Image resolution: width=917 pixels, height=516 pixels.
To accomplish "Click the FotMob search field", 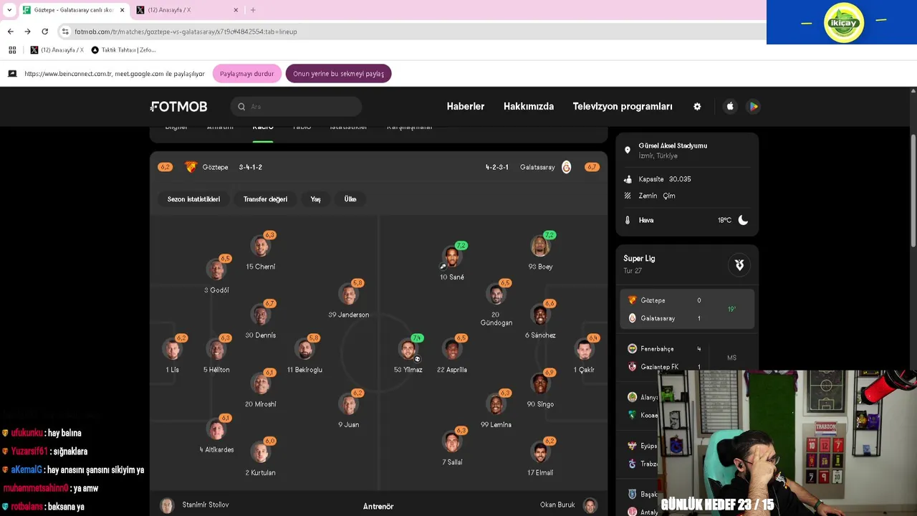I will pyautogui.click(x=296, y=106).
